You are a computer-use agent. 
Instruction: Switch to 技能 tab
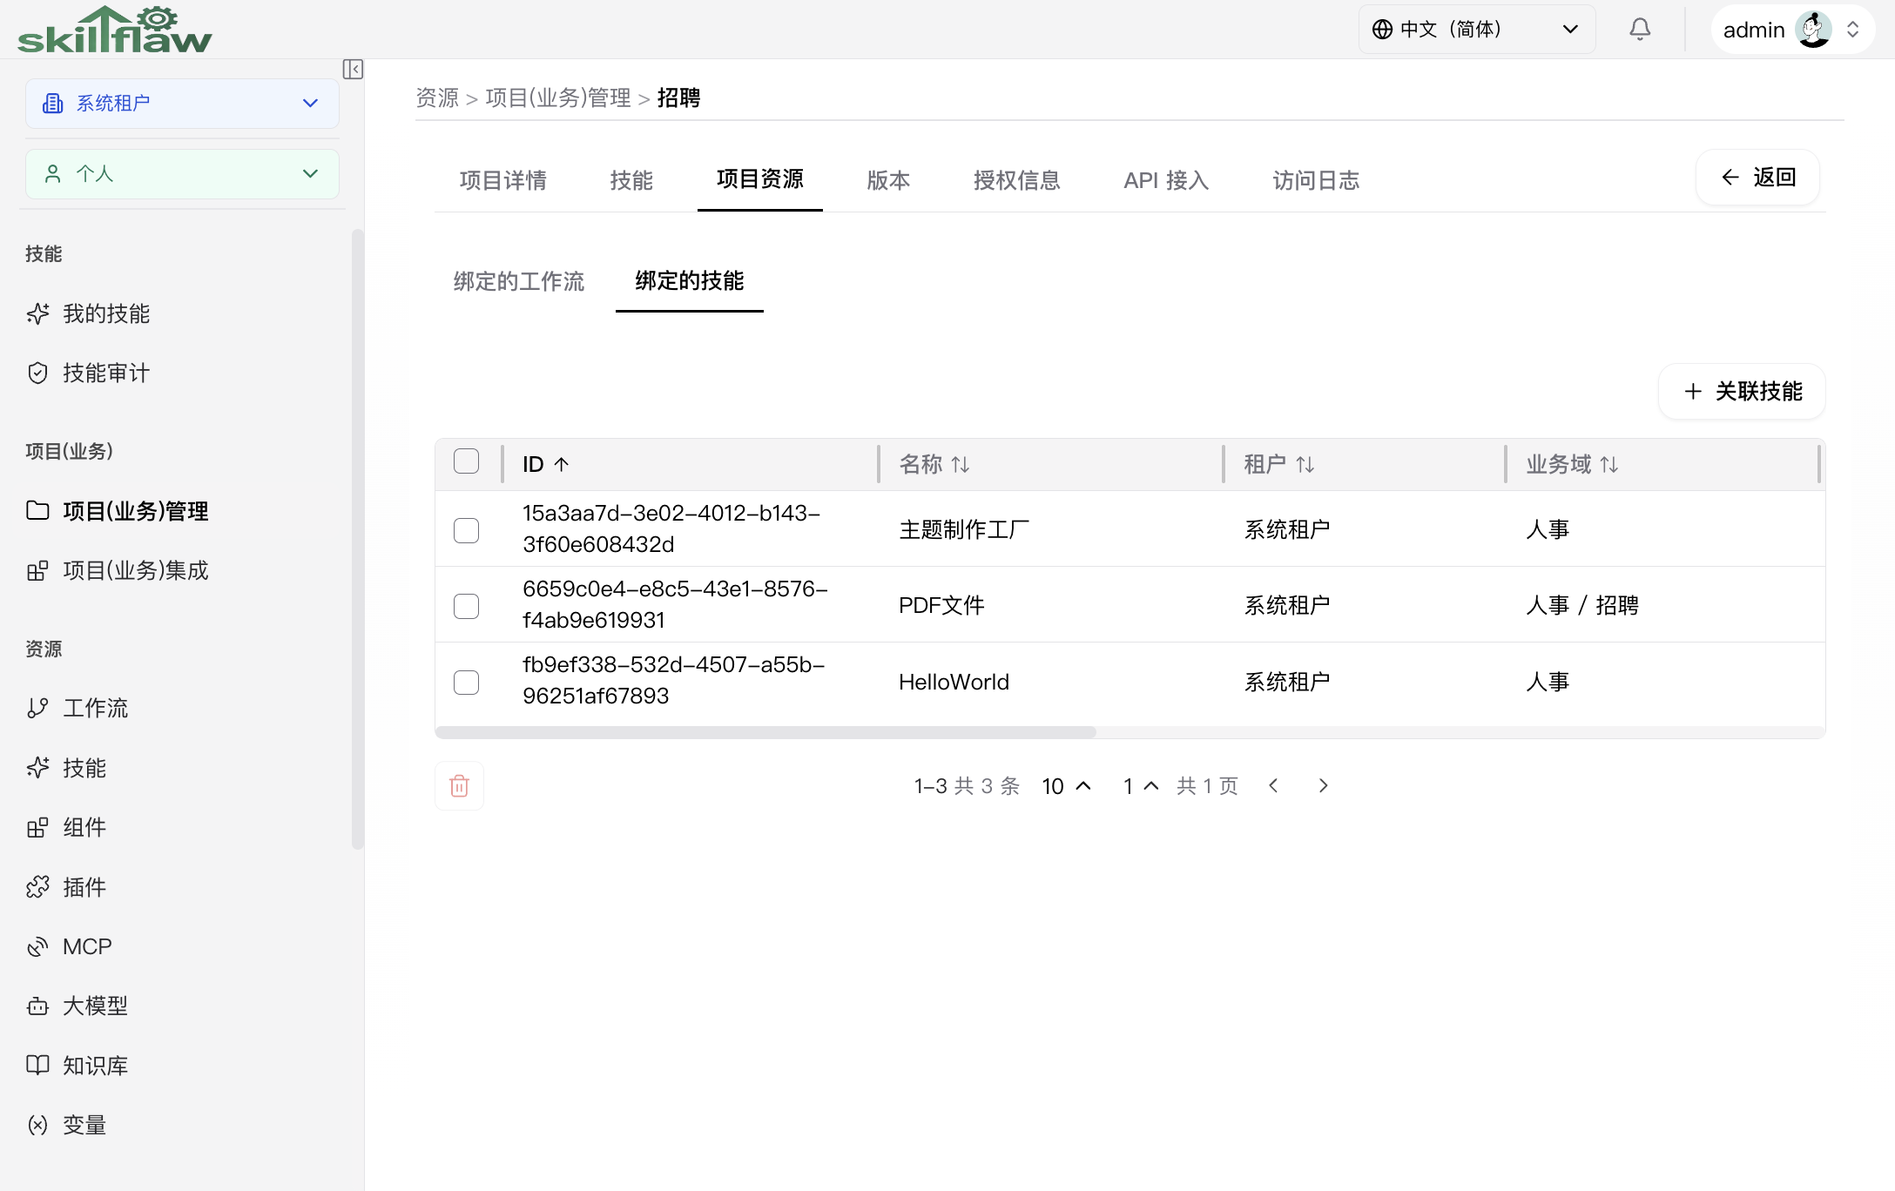coord(631,180)
